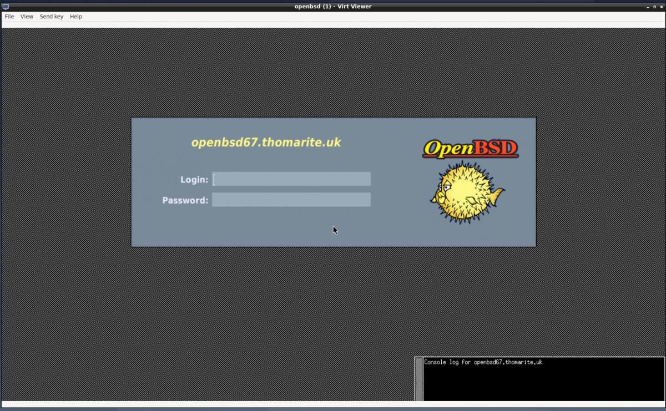Open the File menu
Image resolution: width=666 pixels, height=411 pixels.
click(x=9, y=16)
